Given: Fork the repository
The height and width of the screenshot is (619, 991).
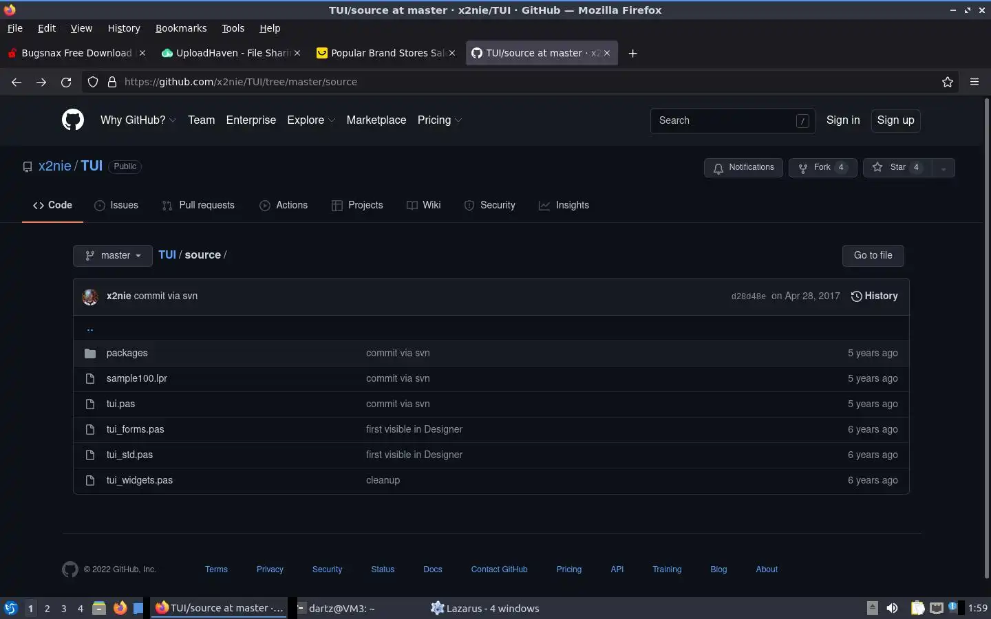Looking at the screenshot, I should tap(822, 168).
